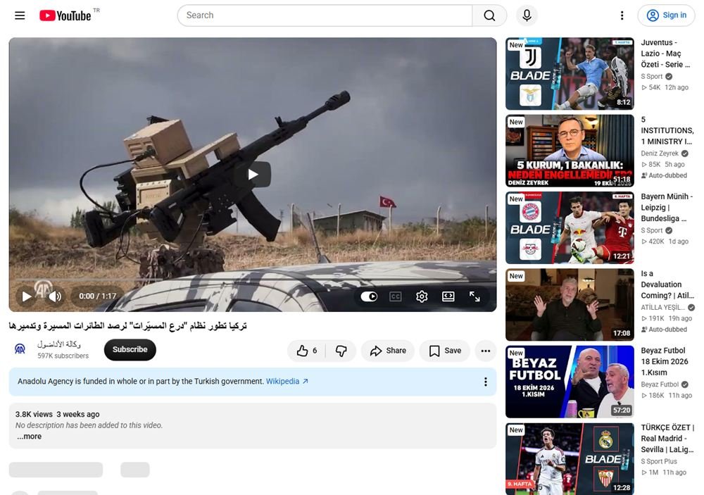Toggle the autoplay switch in the player
704x495 pixels.
click(369, 296)
